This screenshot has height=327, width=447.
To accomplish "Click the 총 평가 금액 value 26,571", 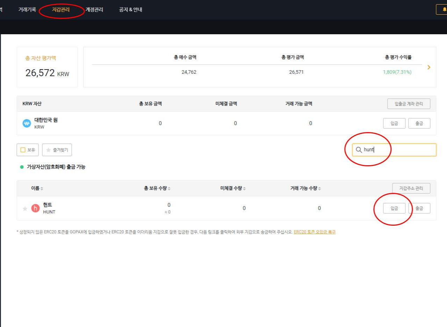I will 297,72.
